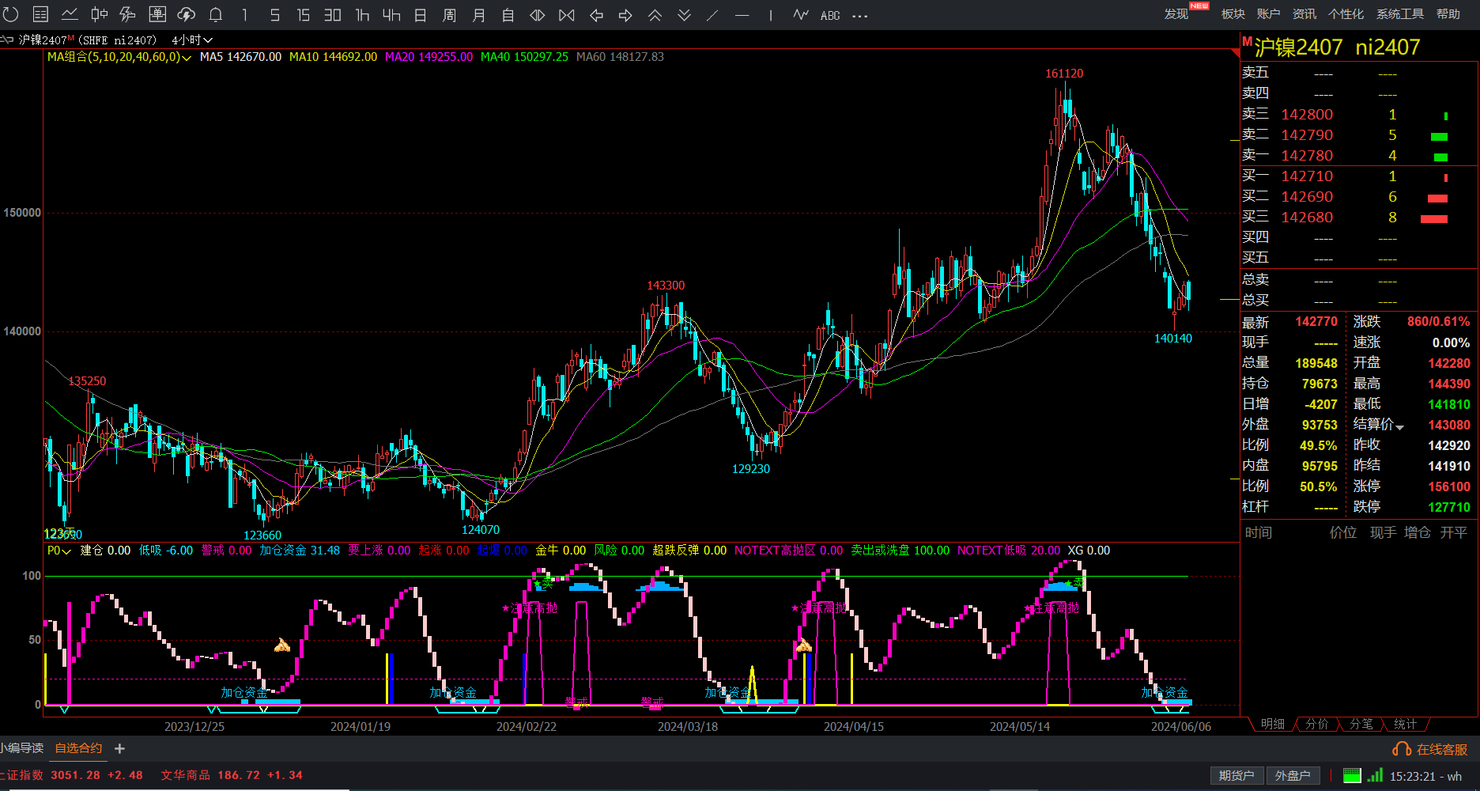Click the compress chart horizontally icon
Image resolution: width=1480 pixels, height=791 pixels.
(x=567, y=15)
